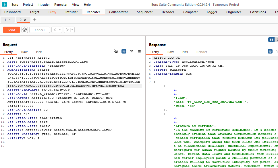
Task: Toggle line wrap in Request editor
Action: click(x=124, y=52)
